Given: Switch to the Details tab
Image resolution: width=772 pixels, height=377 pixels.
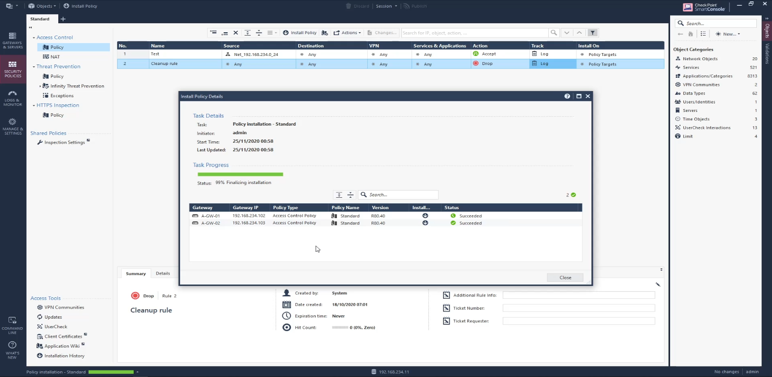Looking at the screenshot, I should click(163, 274).
